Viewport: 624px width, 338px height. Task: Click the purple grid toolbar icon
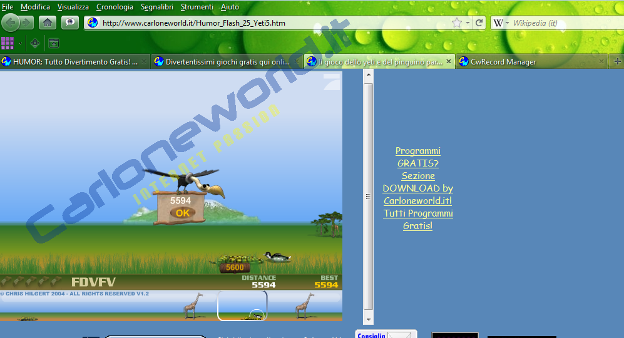coord(8,43)
